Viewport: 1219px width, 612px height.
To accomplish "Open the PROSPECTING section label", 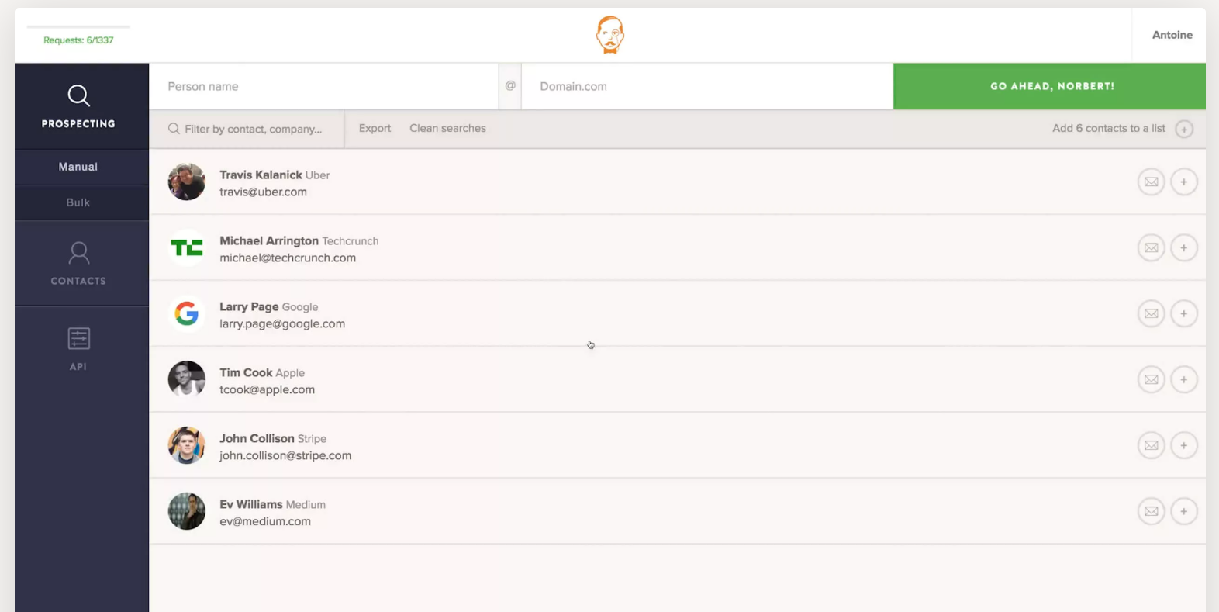I will point(78,123).
